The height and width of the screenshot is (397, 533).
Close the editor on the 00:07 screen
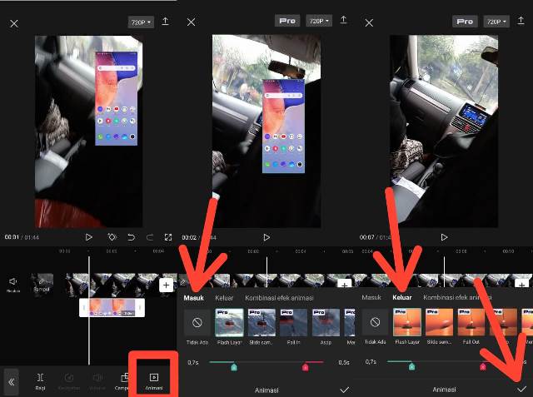(x=369, y=22)
